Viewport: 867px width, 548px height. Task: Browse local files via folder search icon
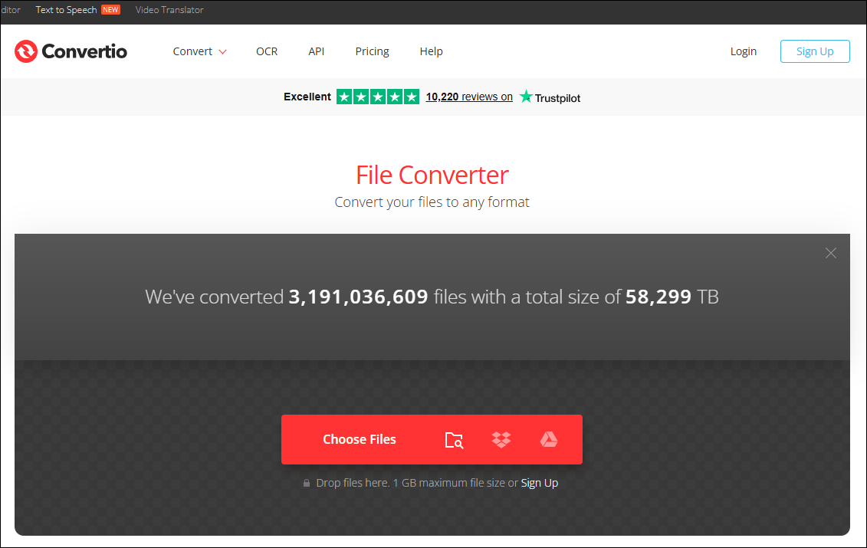point(454,440)
